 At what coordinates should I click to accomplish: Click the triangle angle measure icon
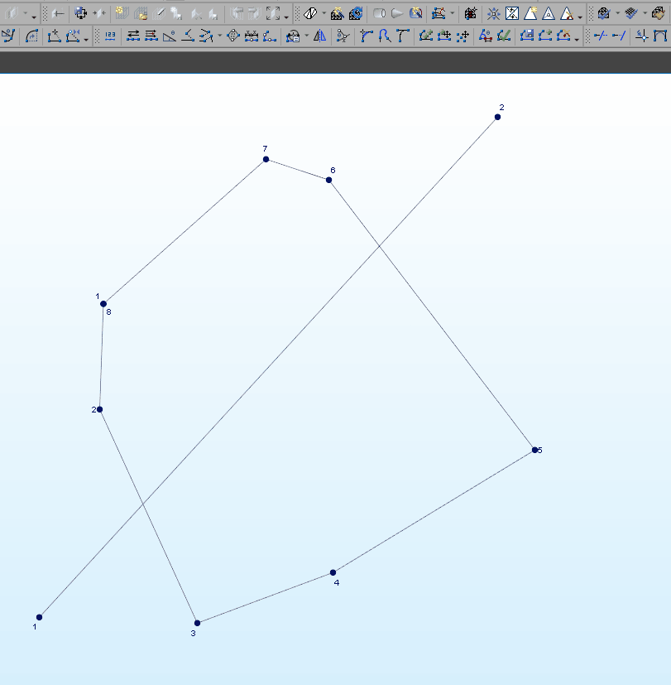170,36
